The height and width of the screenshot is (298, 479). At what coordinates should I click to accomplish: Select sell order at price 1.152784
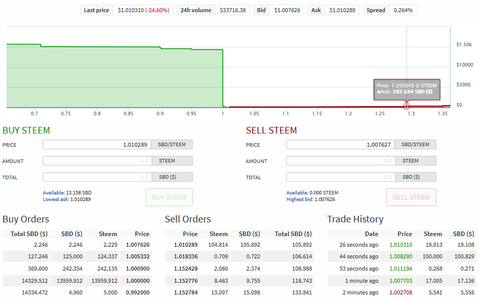240,292
